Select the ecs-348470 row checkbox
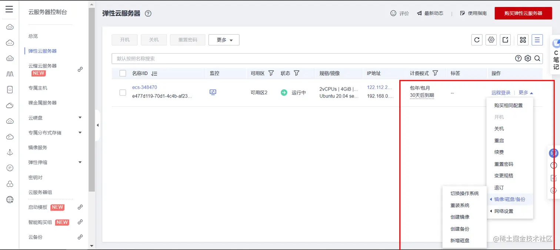This screenshot has width=560, height=250. (123, 92)
